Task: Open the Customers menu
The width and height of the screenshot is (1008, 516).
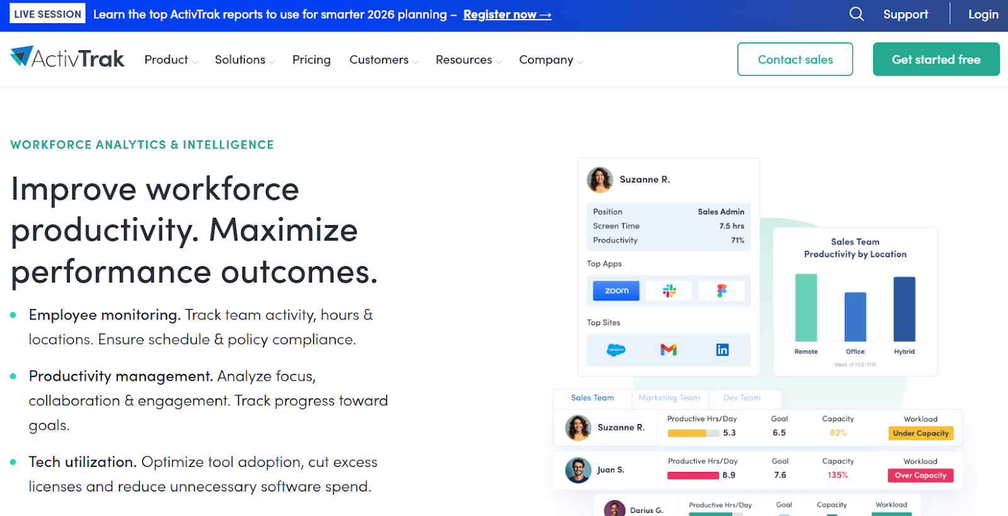Action: (x=379, y=60)
